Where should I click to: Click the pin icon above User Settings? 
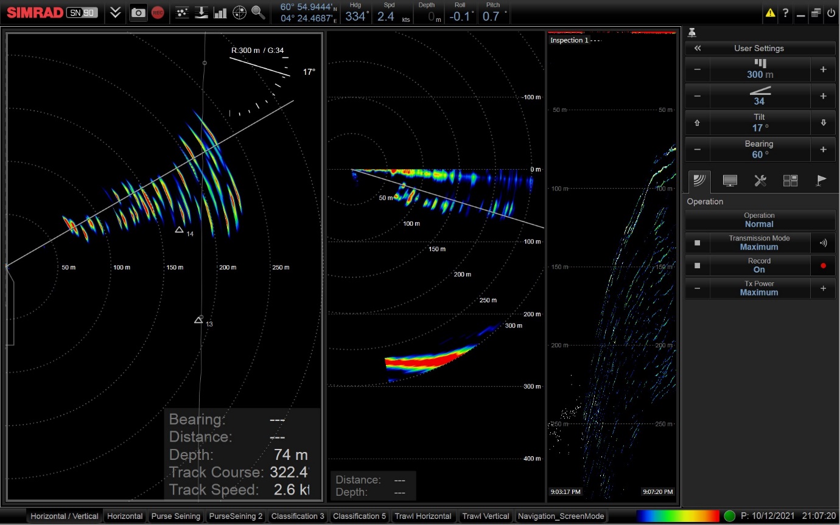[692, 33]
